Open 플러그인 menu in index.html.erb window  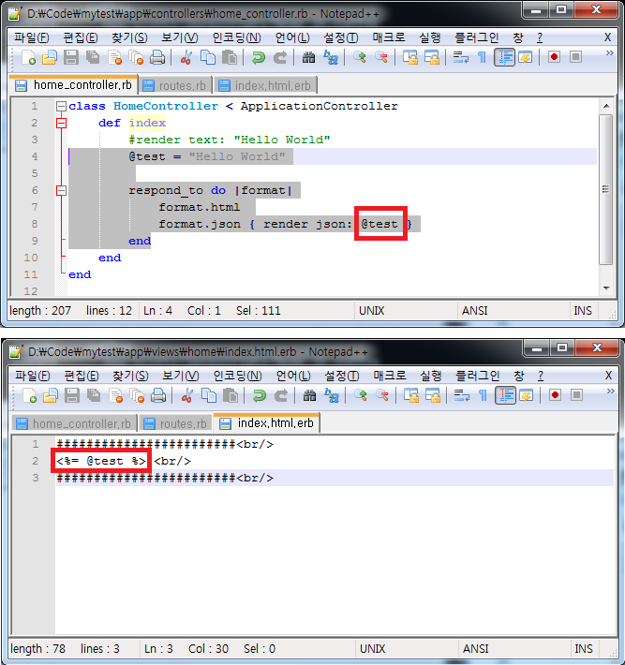[x=477, y=376]
